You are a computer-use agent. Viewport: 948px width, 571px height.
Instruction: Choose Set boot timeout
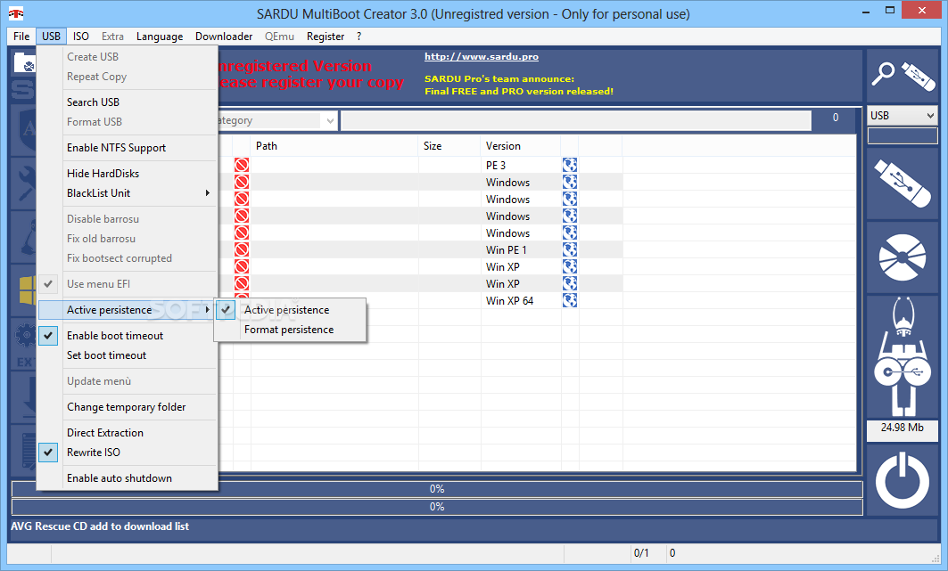click(106, 355)
